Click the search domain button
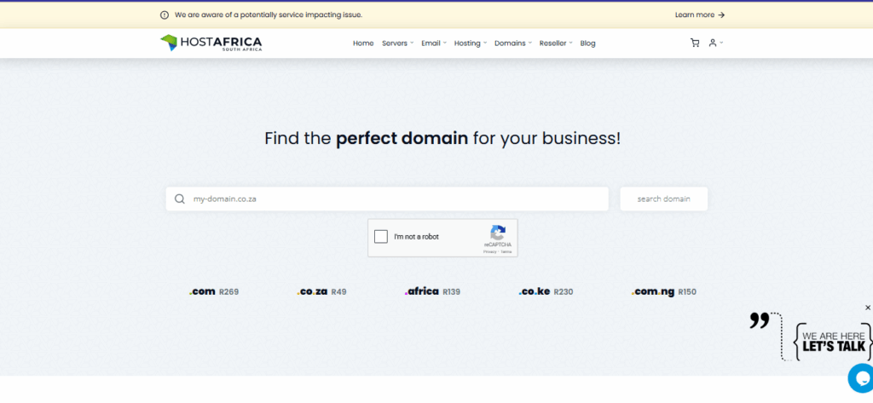873x403 pixels. click(663, 199)
